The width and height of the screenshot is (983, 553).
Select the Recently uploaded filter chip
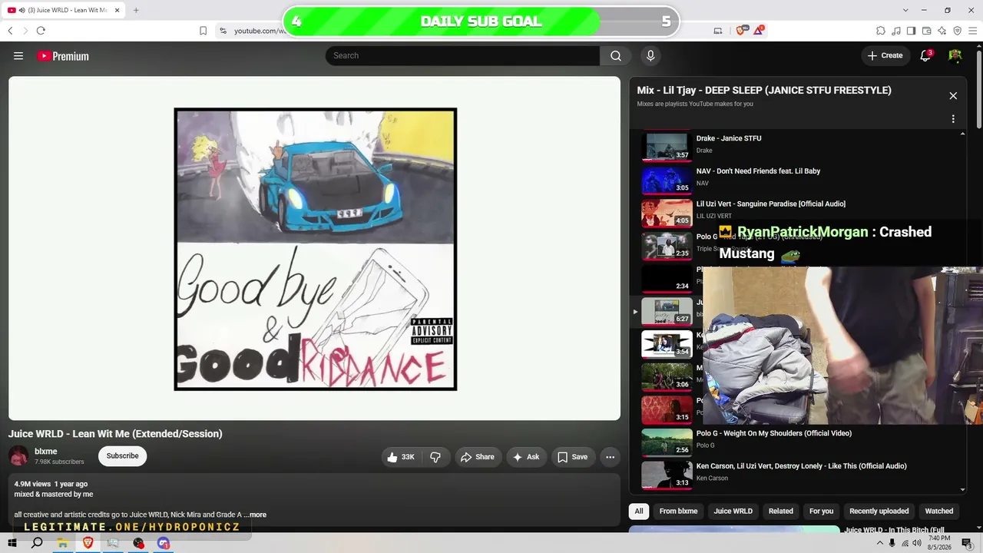879,511
